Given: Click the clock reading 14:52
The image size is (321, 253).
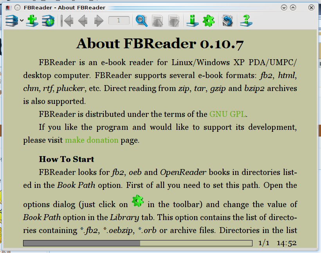Looking at the screenshot, I should (287, 243).
